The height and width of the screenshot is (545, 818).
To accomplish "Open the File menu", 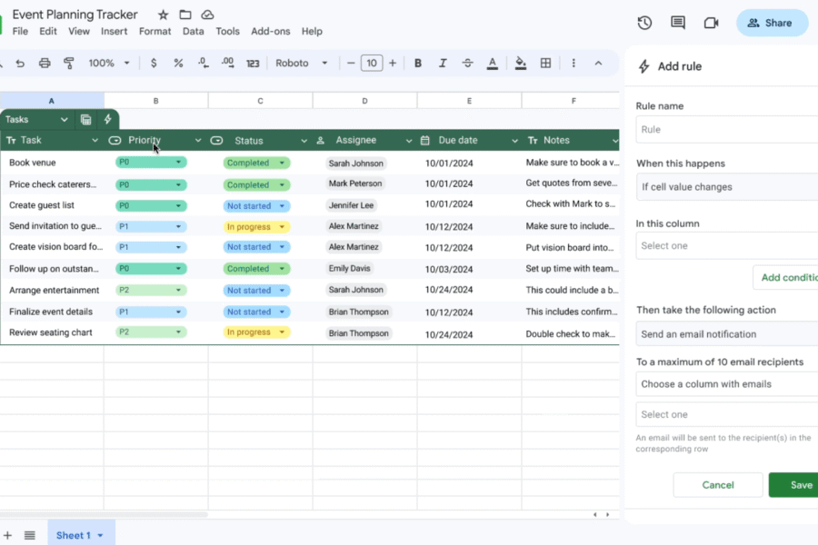I will 20,31.
